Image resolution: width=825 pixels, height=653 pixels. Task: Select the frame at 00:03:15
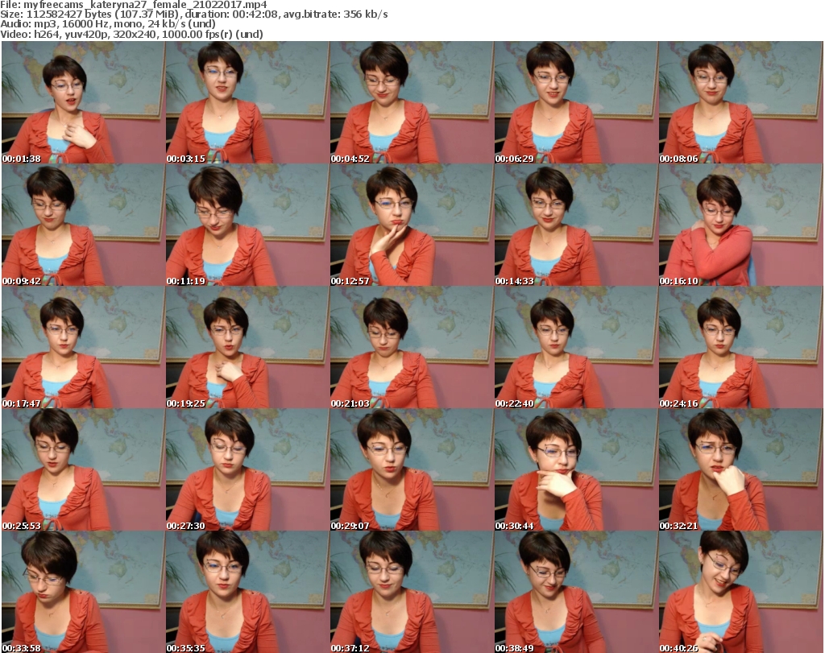point(248,102)
